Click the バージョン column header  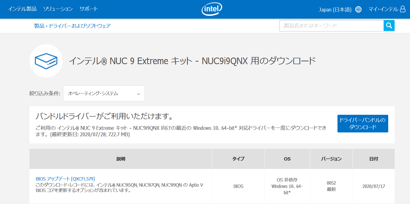331,159
